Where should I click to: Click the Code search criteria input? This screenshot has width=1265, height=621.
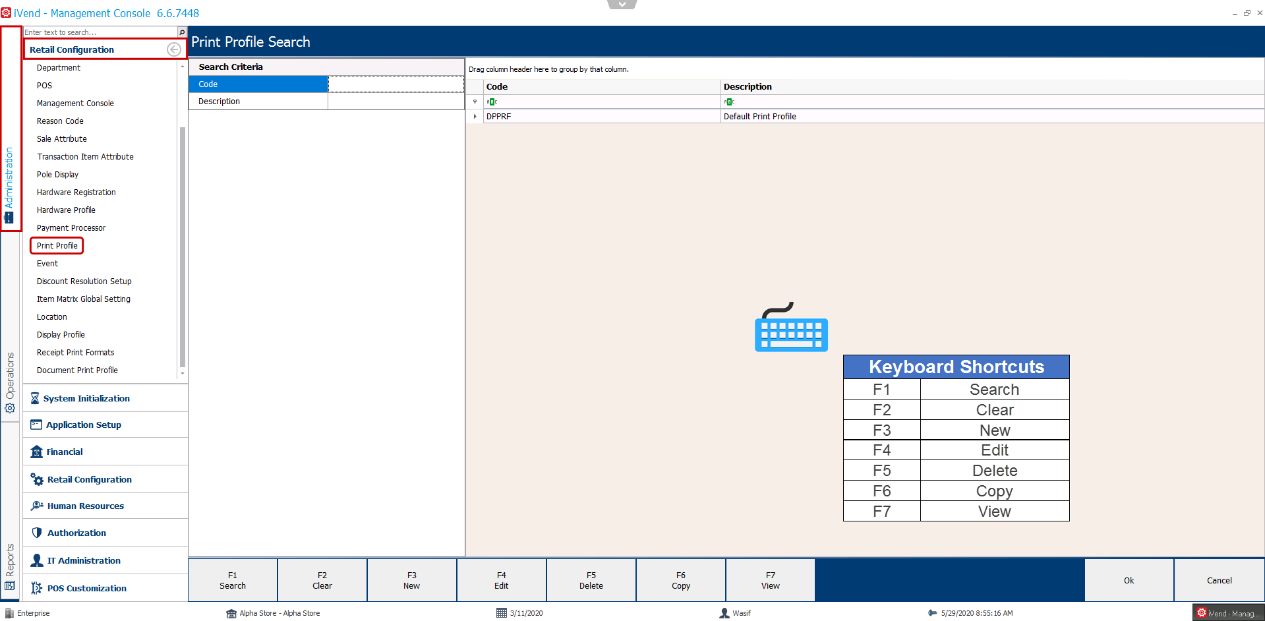click(396, 84)
